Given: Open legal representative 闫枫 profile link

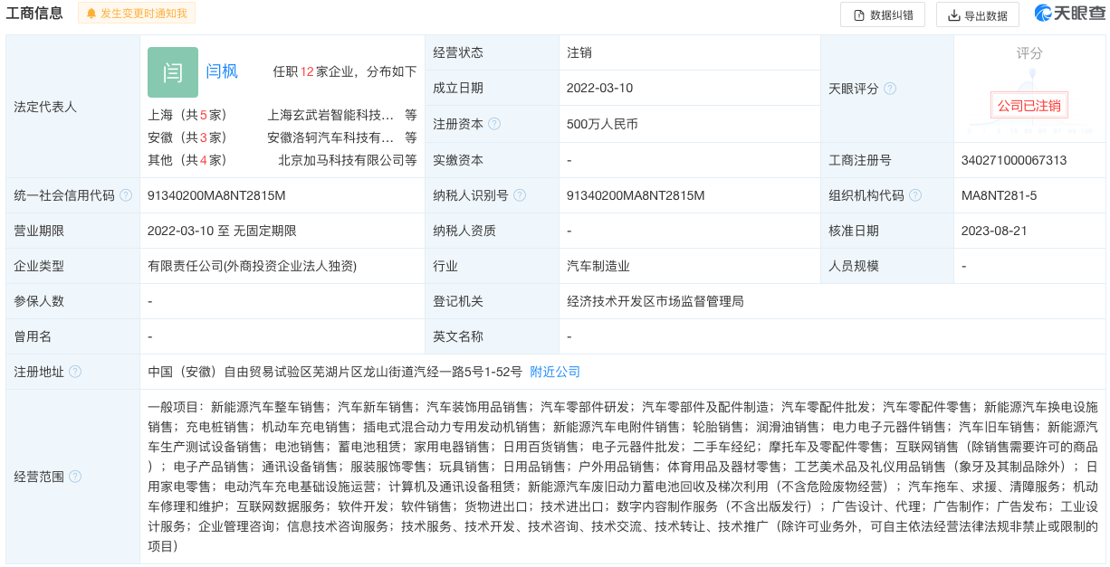Looking at the screenshot, I should click(x=222, y=71).
